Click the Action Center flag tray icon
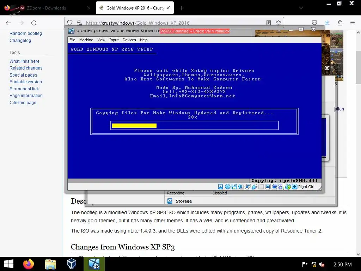This screenshot has height=271, width=361. coord(305,264)
